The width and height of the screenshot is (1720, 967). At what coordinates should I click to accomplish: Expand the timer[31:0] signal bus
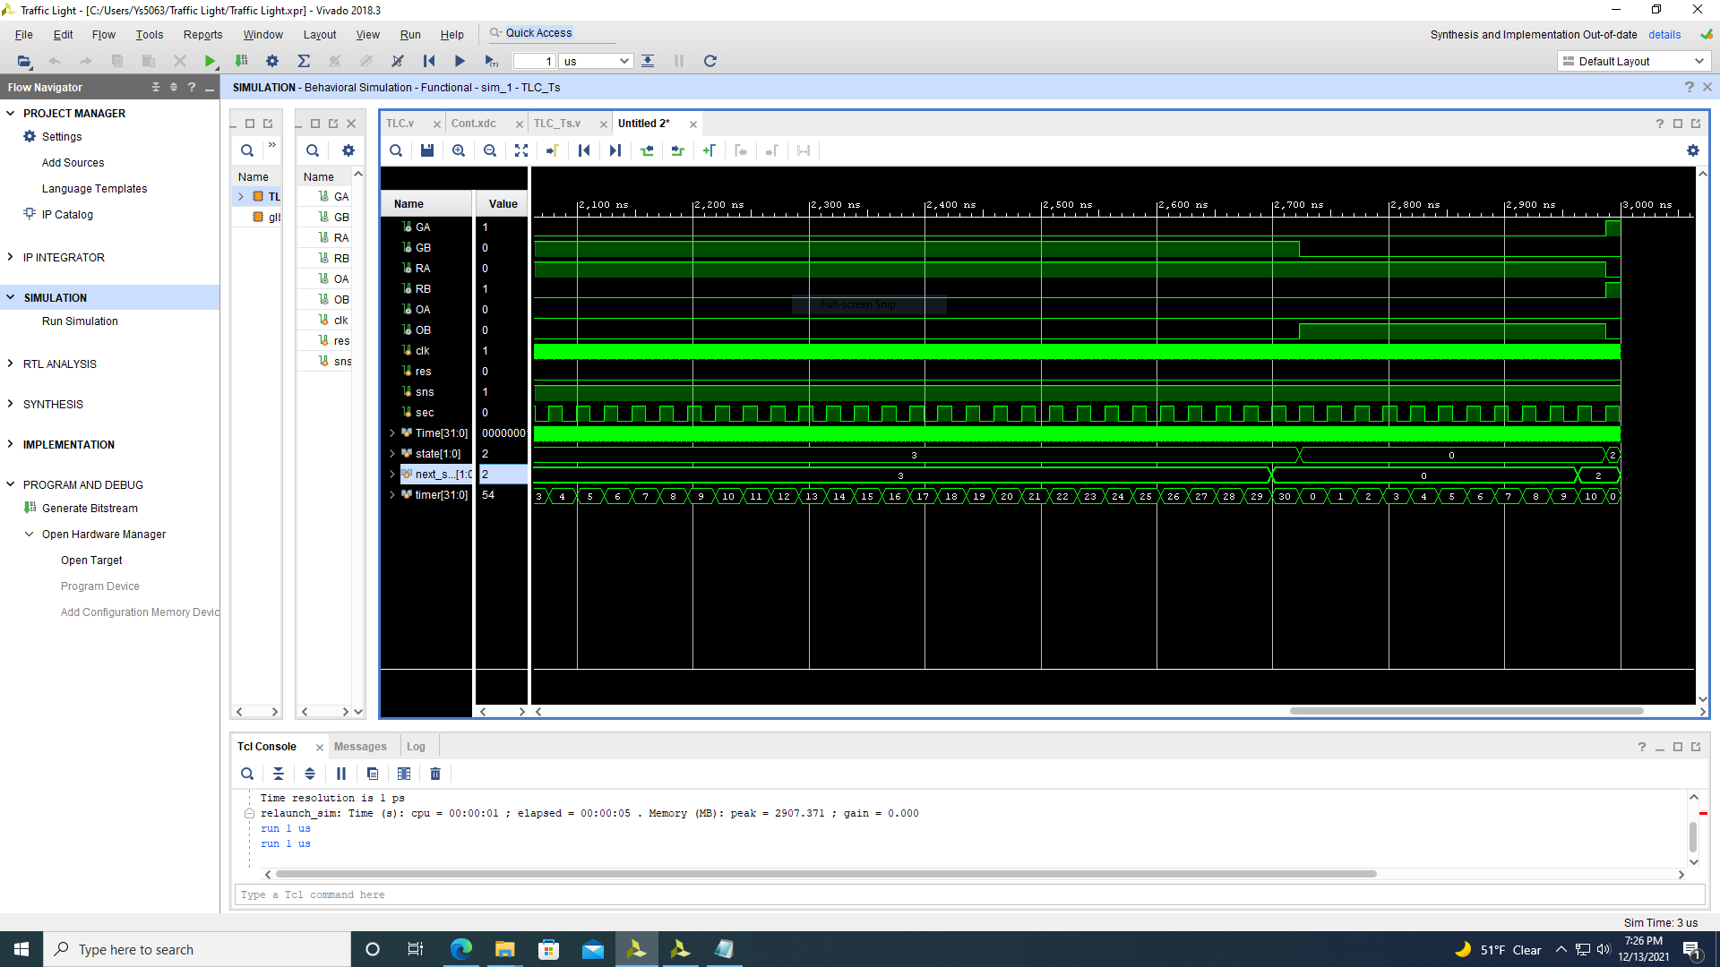coord(391,495)
